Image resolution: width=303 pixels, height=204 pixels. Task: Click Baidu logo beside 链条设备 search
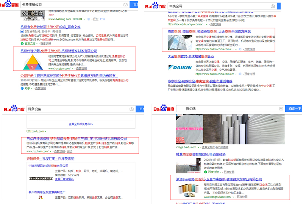pyautogui.click(x=14, y=109)
